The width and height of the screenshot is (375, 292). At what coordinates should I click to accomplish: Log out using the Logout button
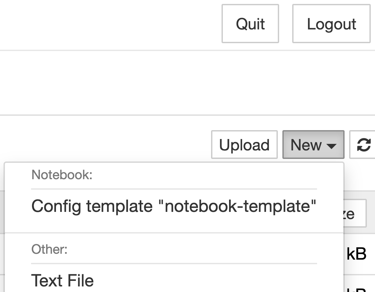coord(331,24)
